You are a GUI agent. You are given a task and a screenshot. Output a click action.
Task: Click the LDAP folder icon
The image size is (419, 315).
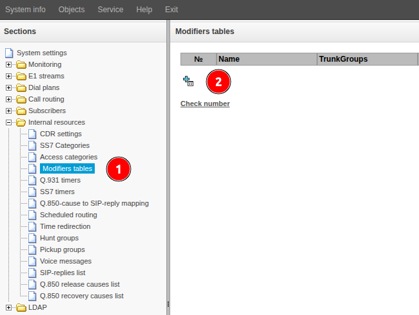pos(21,307)
